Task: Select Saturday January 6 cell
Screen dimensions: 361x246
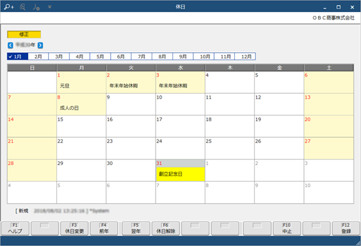Action: (329, 82)
